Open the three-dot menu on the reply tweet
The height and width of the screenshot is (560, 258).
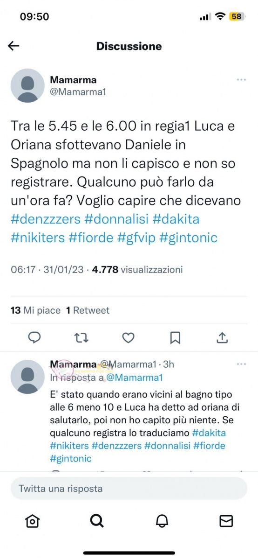coord(241,364)
